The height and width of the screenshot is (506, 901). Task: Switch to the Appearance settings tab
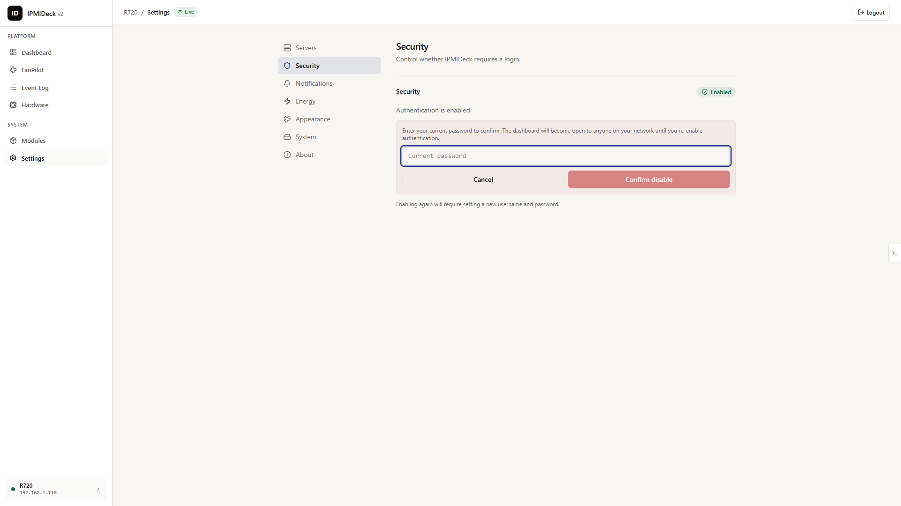[x=329, y=119]
